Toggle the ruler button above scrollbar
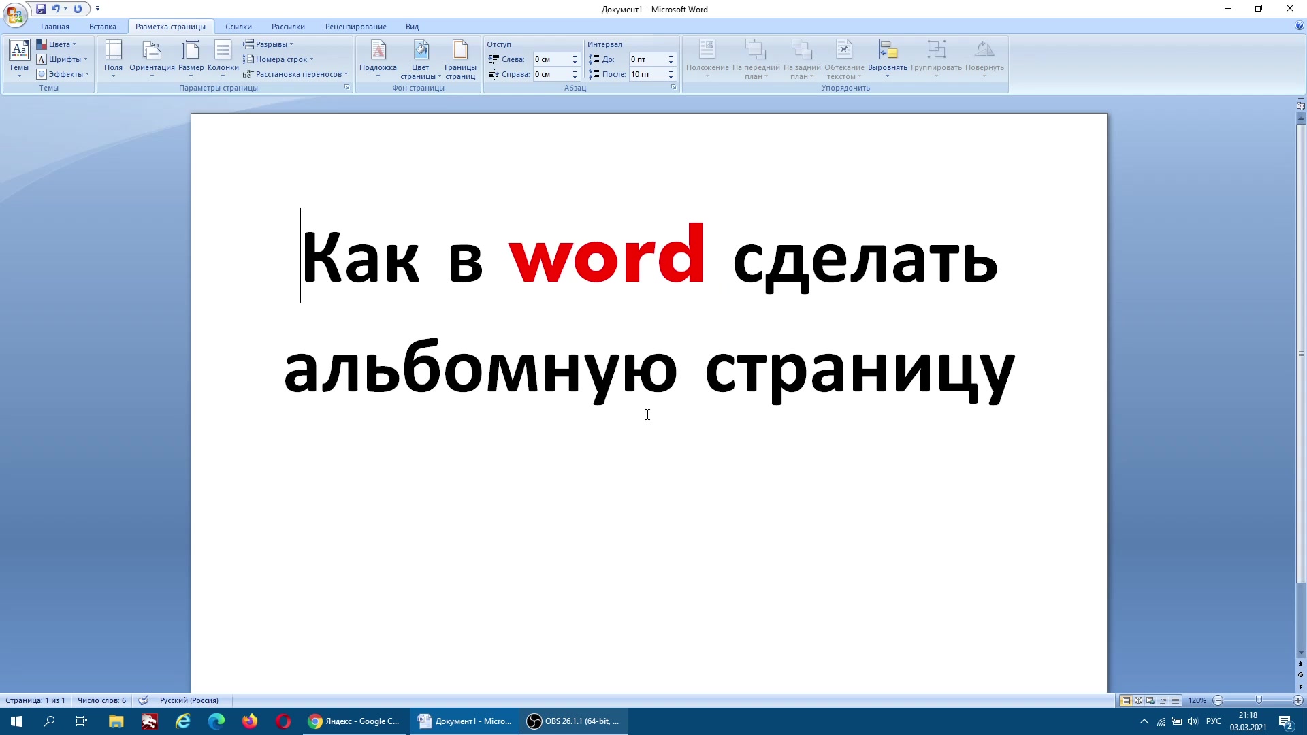Screen dimensions: 1307x735 [x=1300, y=105]
